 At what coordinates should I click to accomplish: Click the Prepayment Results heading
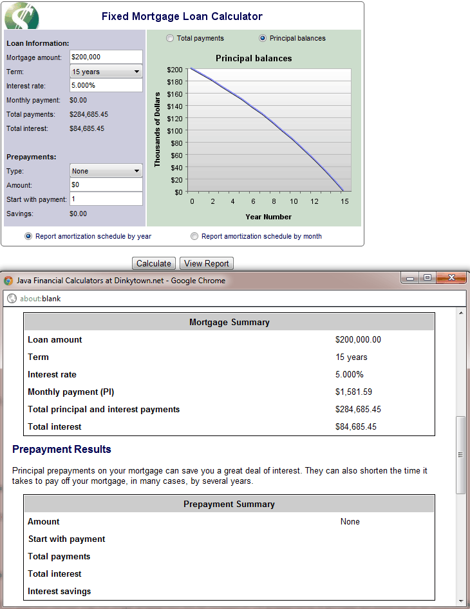tap(62, 450)
